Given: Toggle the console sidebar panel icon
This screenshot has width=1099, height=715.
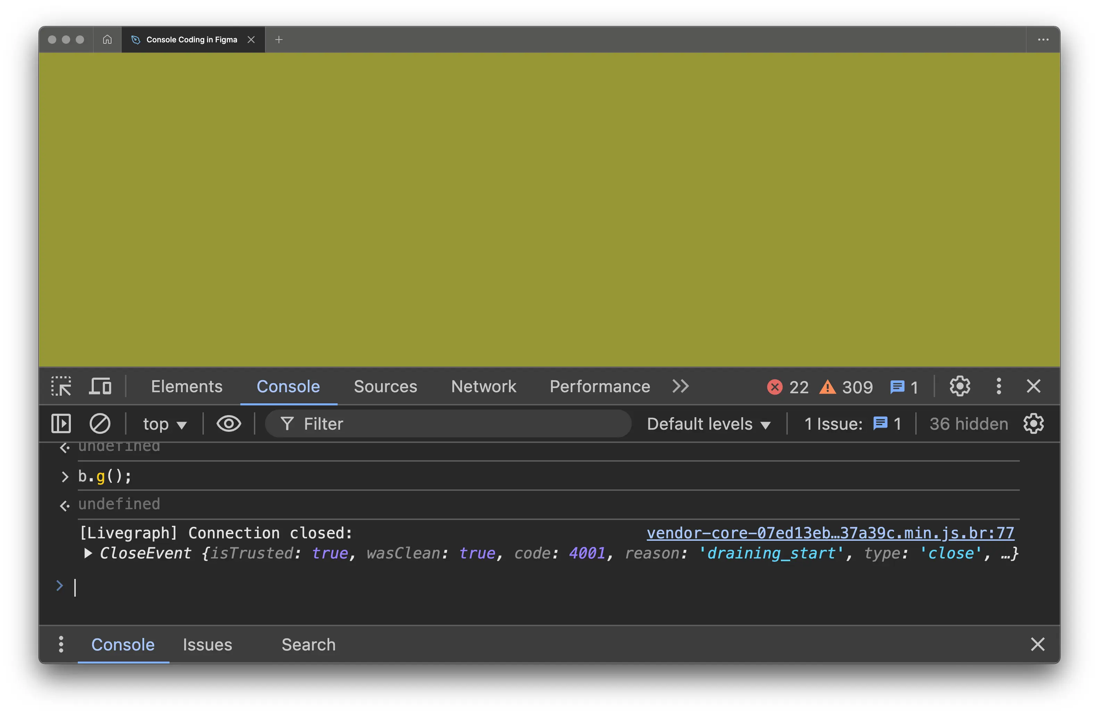Looking at the screenshot, I should 61,424.
